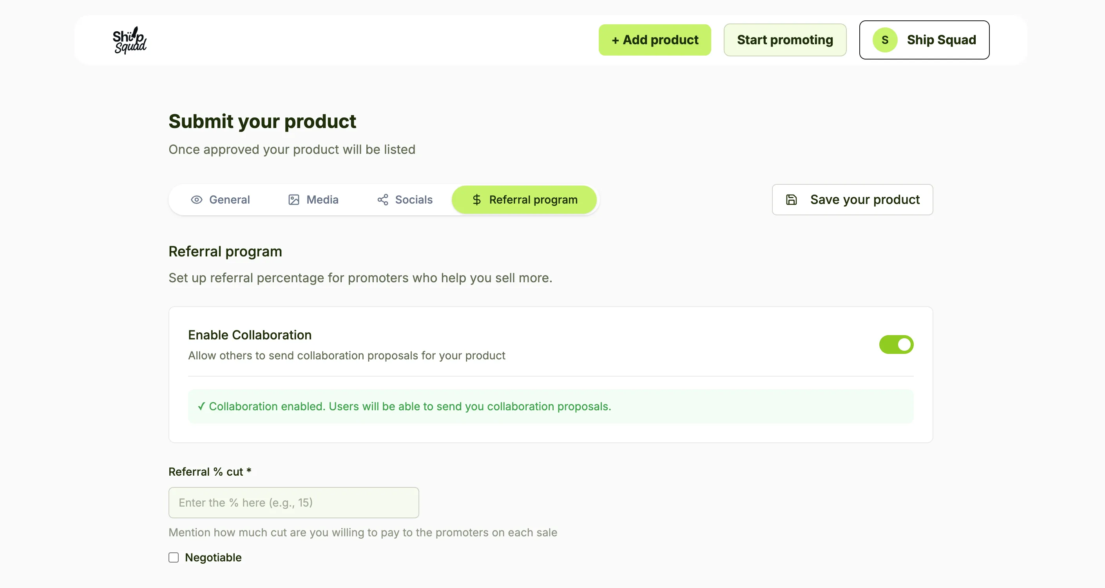1105x588 pixels.
Task: Click the Start promoting button
Action: [784, 40]
